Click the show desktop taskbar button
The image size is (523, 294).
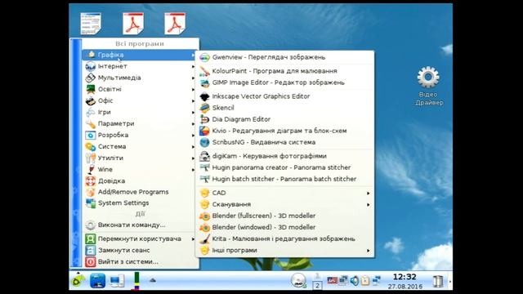[x=117, y=281]
